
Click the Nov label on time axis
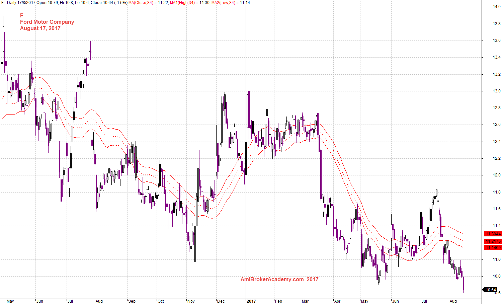[191, 301]
